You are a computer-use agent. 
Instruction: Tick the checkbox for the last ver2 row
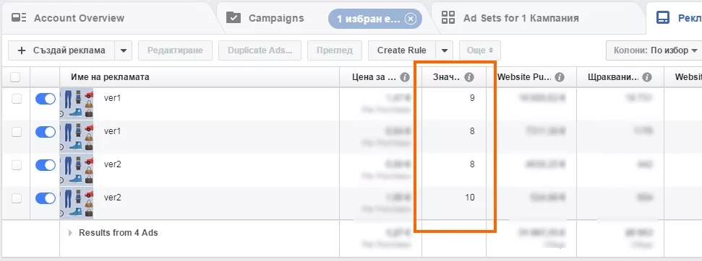[16, 198]
